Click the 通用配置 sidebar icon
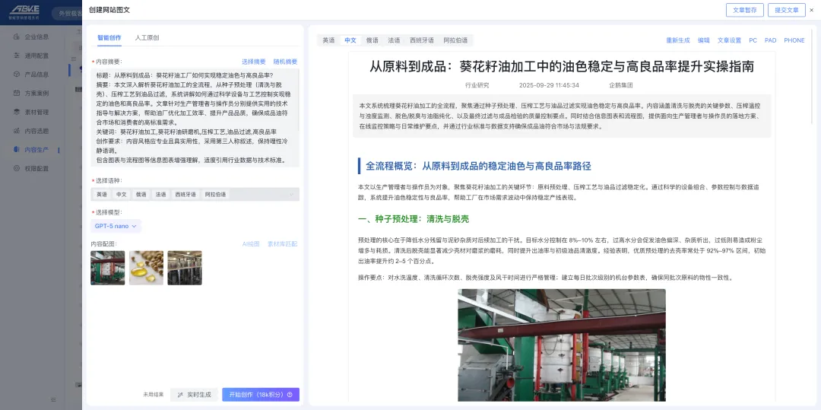The height and width of the screenshot is (410, 821). 17,56
